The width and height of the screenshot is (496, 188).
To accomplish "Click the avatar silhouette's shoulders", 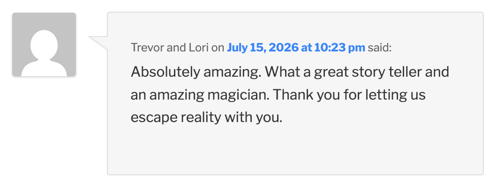I will point(44,68).
